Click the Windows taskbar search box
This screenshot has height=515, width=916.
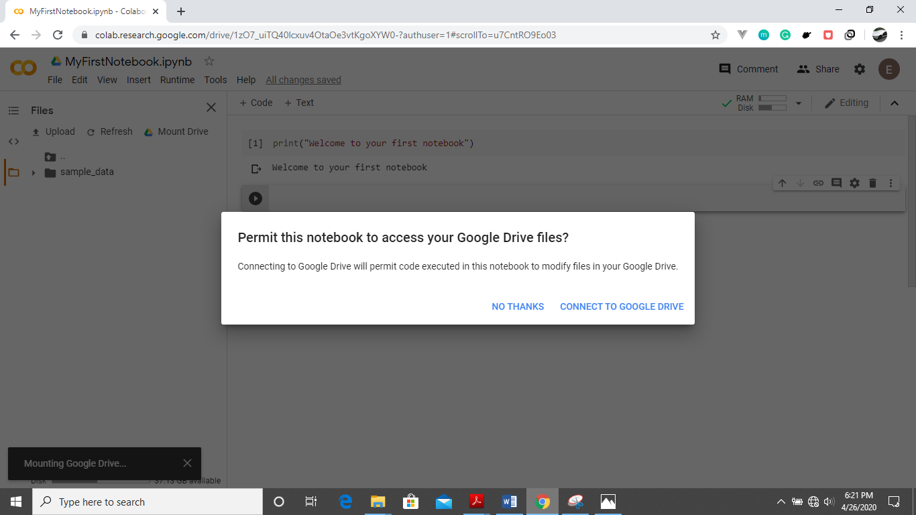[x=148, y=502]
